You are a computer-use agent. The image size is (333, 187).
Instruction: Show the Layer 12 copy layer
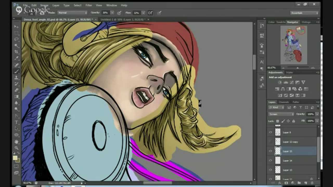click(x=270, y=142)
